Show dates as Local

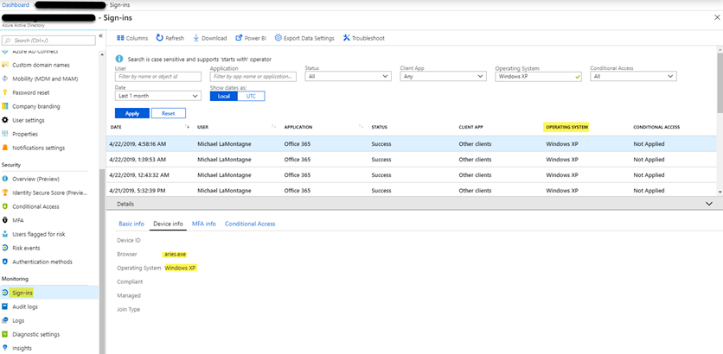tap(224, 96)
